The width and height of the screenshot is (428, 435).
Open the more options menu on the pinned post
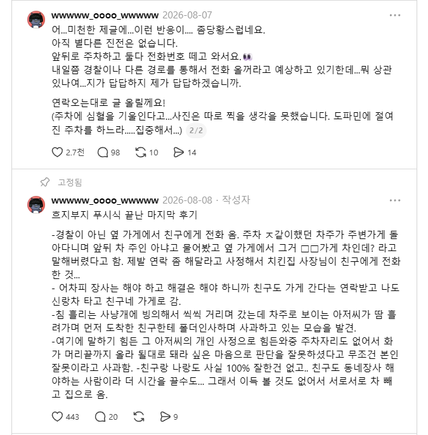pos(395,200)
